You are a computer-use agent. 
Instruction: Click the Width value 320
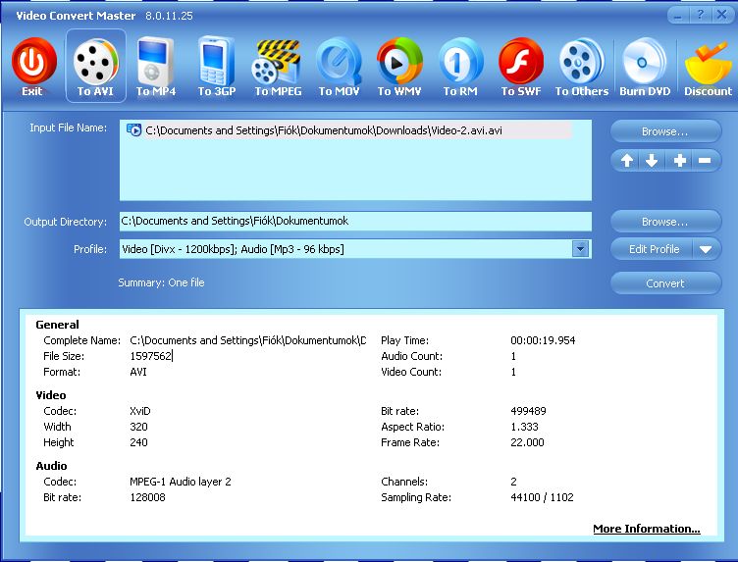[138, 427]
